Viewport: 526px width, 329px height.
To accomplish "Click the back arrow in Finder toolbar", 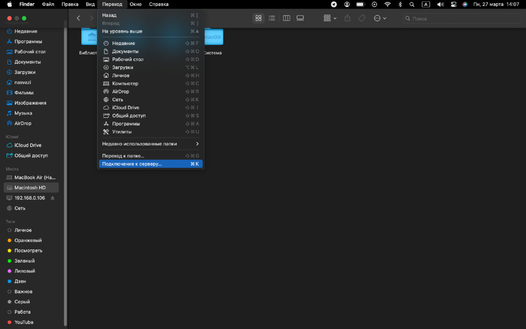I will (x=78, y=18).
